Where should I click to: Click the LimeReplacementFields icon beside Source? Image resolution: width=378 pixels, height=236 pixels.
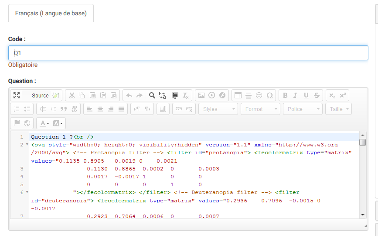tap(55, 95)
